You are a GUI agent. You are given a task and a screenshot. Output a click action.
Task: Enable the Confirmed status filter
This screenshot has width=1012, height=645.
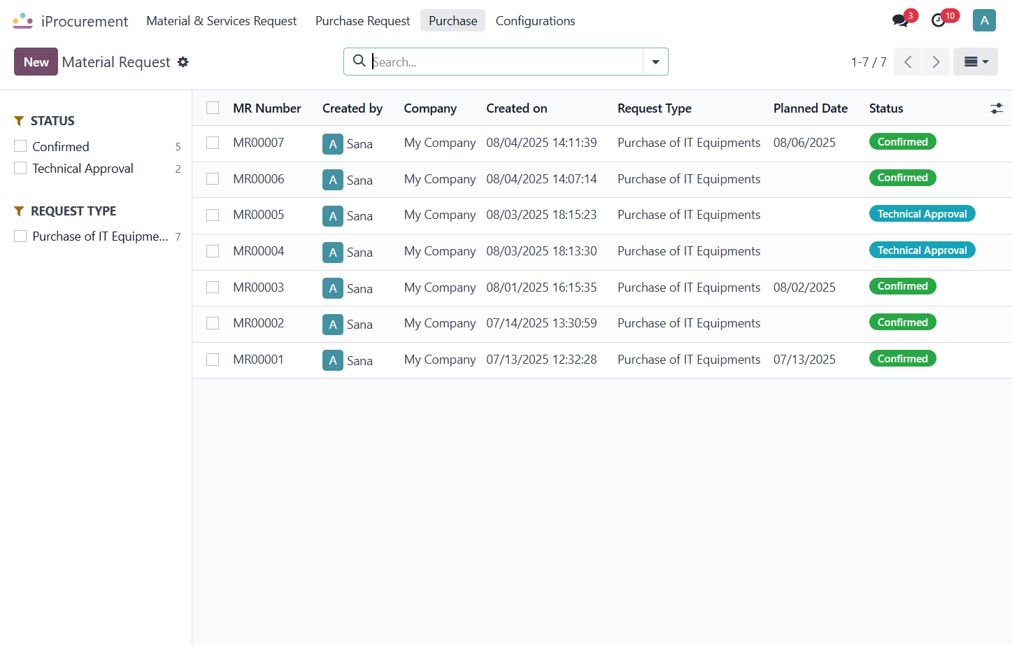pyautogui.click(x=20, y=146)
